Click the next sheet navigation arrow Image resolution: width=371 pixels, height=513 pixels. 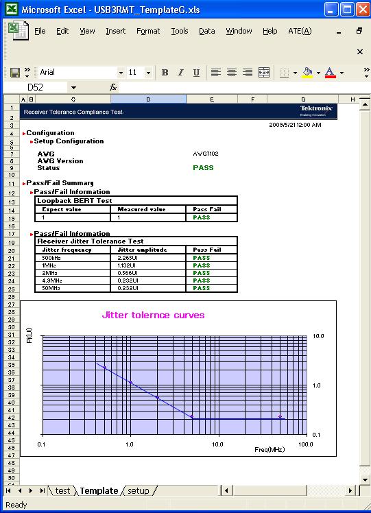click(31, 491)
